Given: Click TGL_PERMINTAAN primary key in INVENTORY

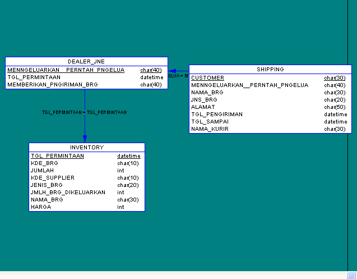Looking at the screenshot, I should click(58, 156).
